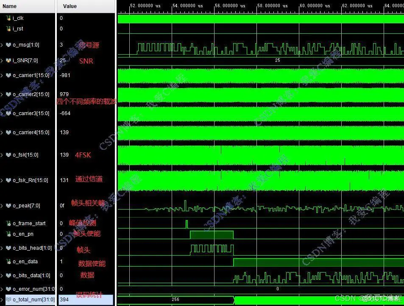Click the o_en_pn high segment in waveform
The height and width of the screenshot is (306, 404).
pyautogui.click(x=212, y=235)
